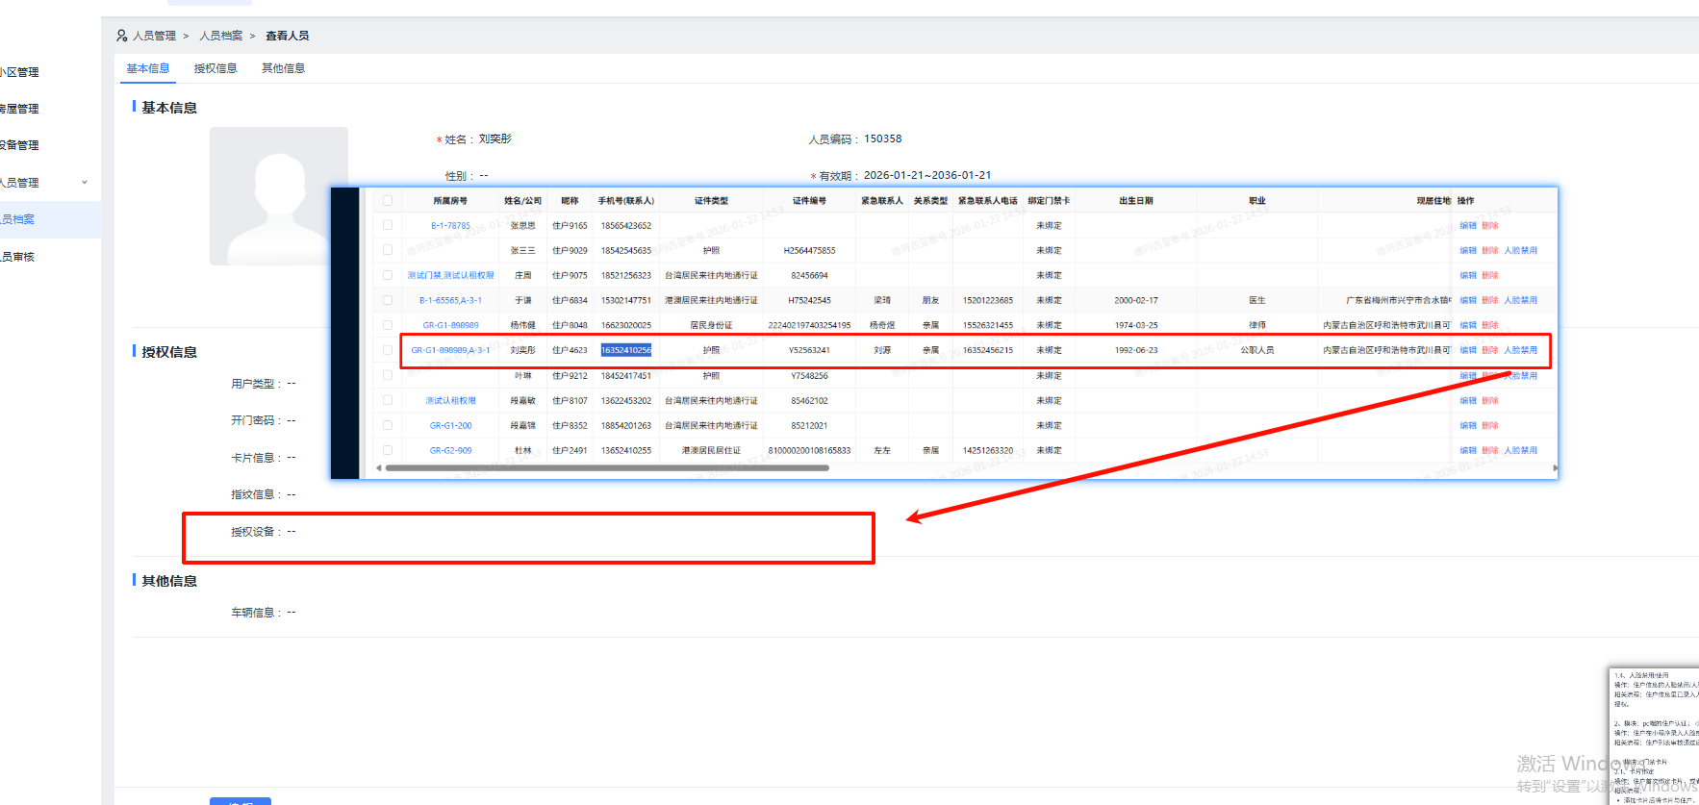Click 人员档案 in the breadcrumb

tap(220, 36)
